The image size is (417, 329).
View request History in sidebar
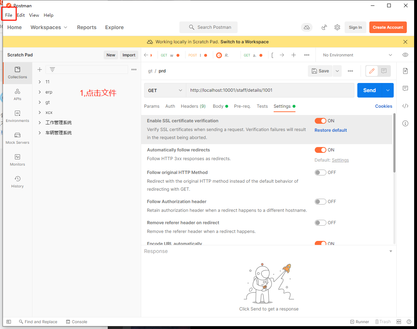pos(17,182)
